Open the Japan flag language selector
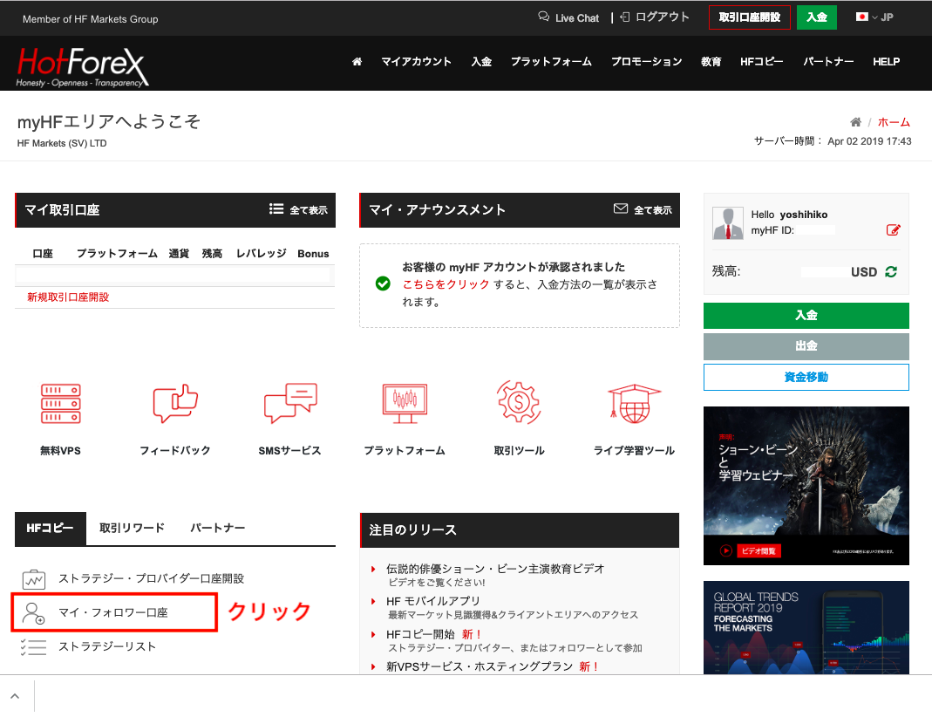Image resolution: width=932 pixels, height=717 pixels. 862,17
